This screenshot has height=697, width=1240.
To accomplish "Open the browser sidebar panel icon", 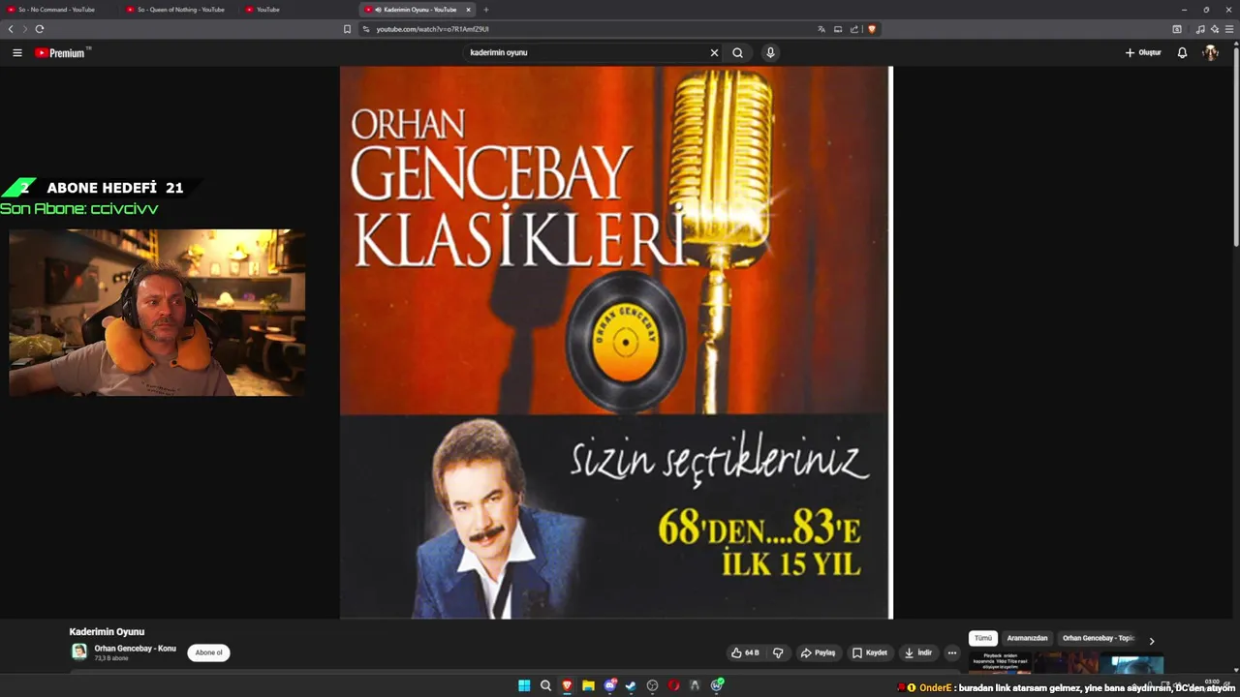I will coord(1177,29).
